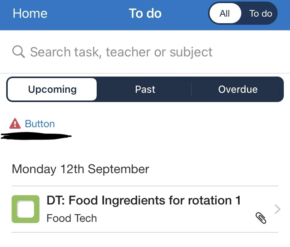The height and width of the screenshot is (247, 290).
Task: Go back via the Home link
Action: pyautogui.click(x=30, y=14)
